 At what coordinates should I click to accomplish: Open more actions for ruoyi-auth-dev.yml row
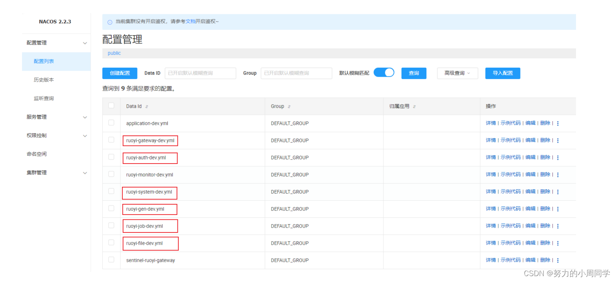click(x=558, y=158)
